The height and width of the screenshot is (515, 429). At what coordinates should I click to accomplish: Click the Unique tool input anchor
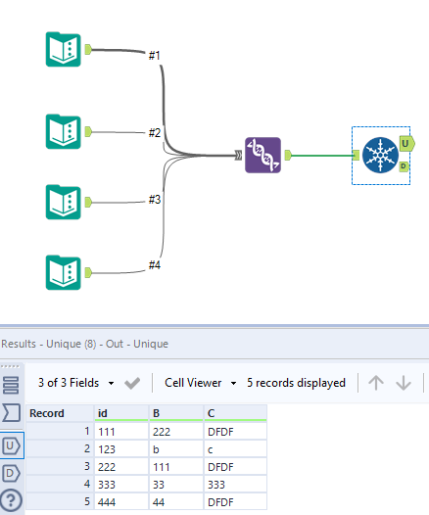point(356,155)
